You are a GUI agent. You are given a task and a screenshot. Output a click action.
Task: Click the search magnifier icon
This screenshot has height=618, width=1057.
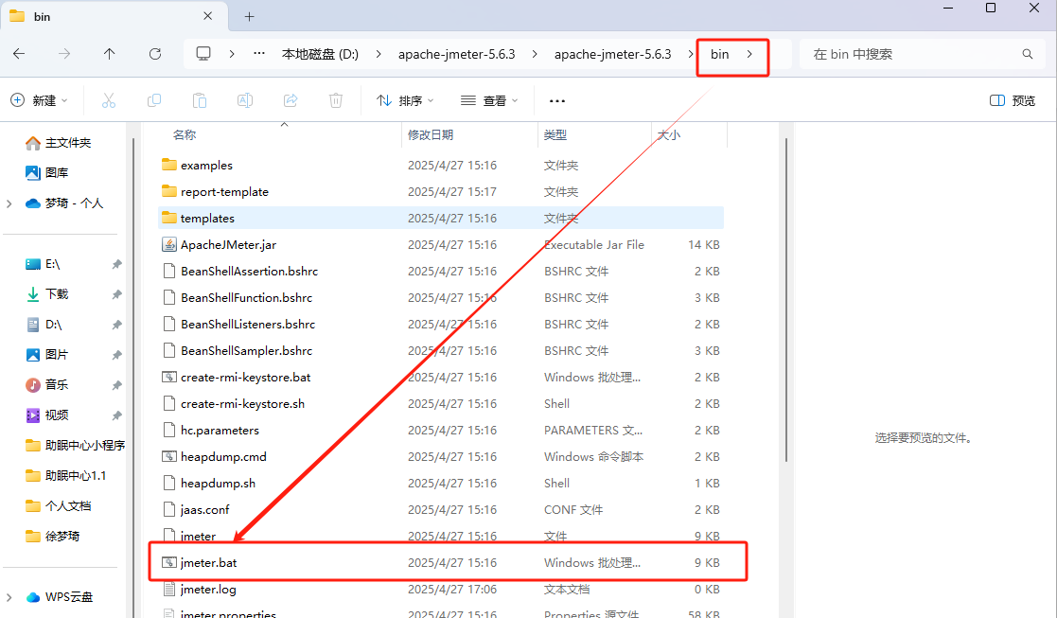coord(1028,54)
